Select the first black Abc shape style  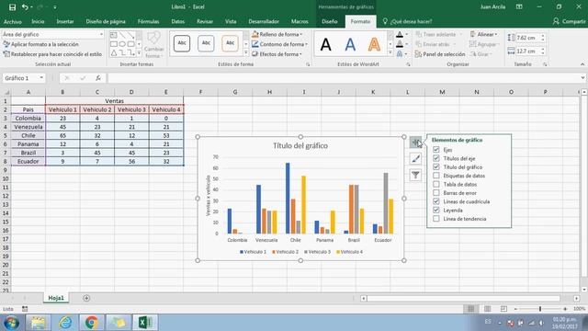(182, 43)
